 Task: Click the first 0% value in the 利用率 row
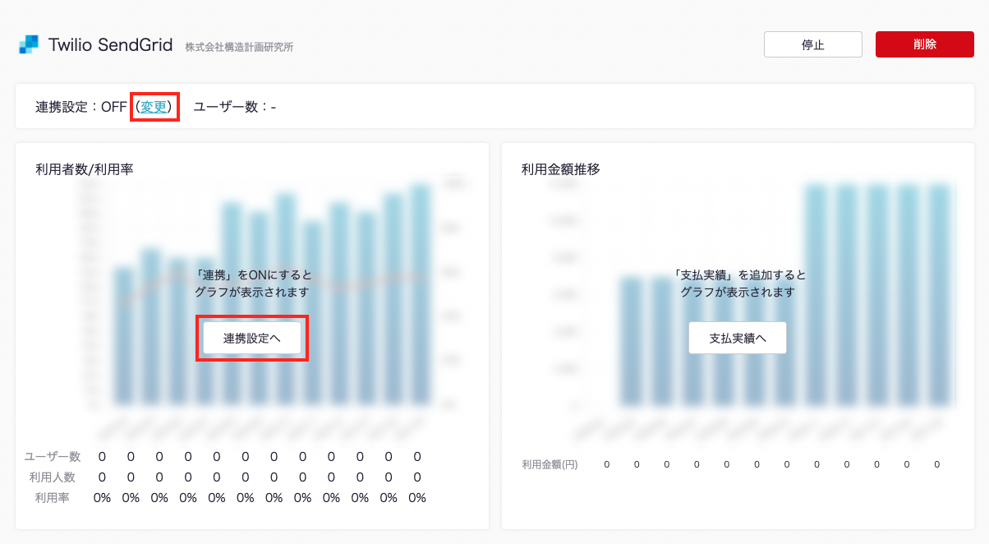(x=102, y=498)
